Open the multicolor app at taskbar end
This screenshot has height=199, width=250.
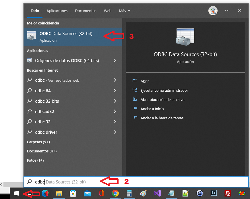(x=242, y=194)
